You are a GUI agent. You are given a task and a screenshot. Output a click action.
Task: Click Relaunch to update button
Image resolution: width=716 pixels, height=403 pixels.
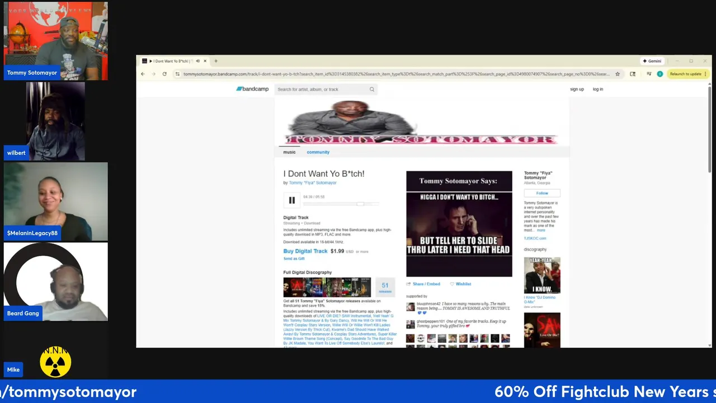click(686, 74)
